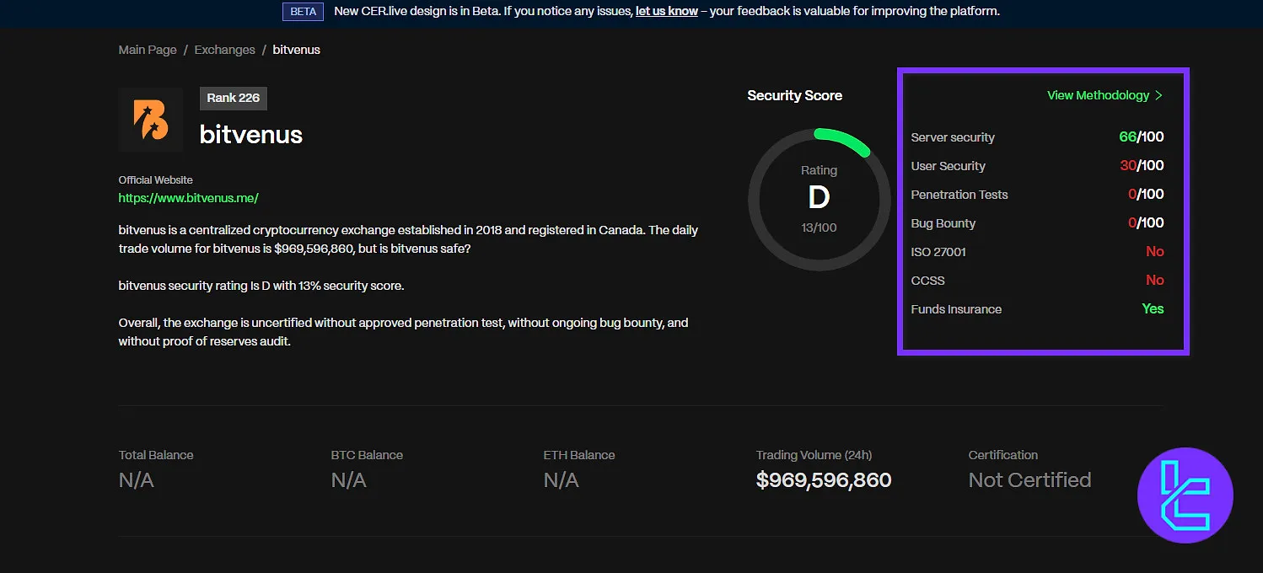Viewport: 1263px width, 573px height.
Task: Select the "Bug Bounty" label
Action: tap(943, 223)
